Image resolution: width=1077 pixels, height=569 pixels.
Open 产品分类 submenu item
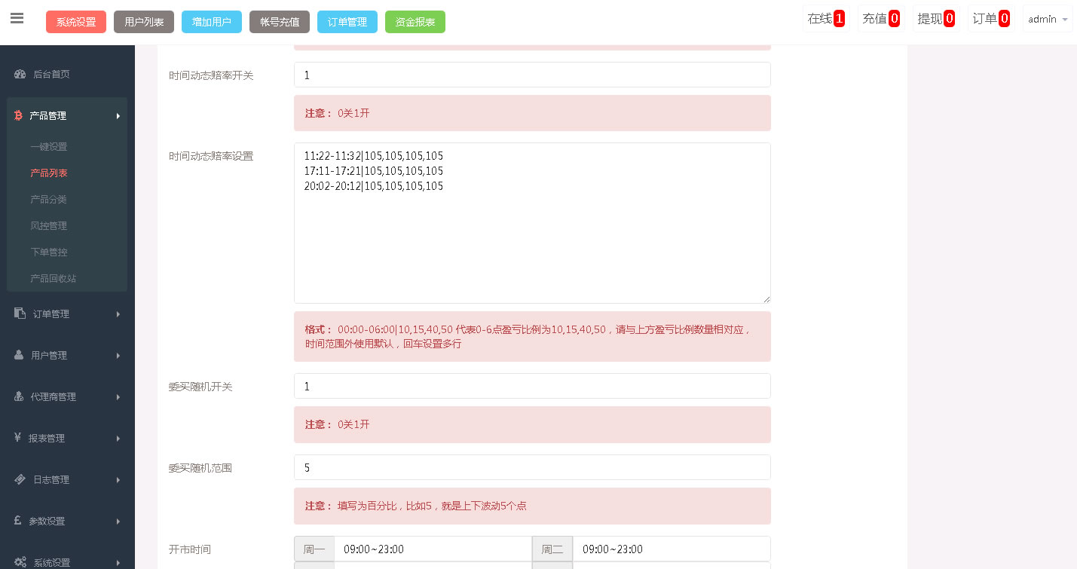tap(49, 200)
